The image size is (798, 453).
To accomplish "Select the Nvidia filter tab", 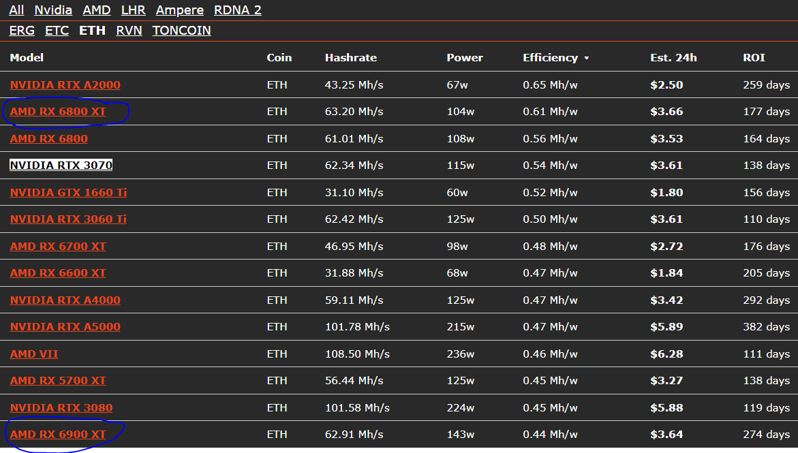I will [x=53, y=10].
